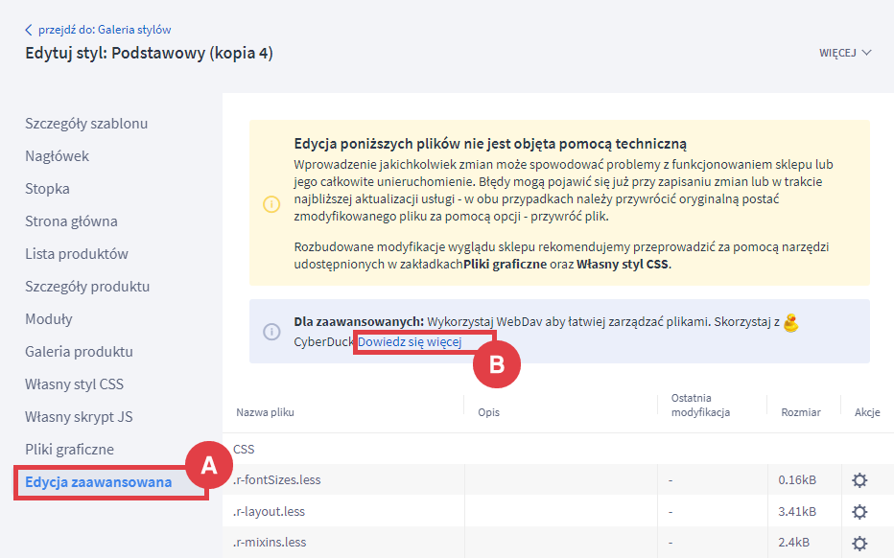
Task: Click the WebDav info circle icon
Action: pyautogui.click(x=271, y=331)
